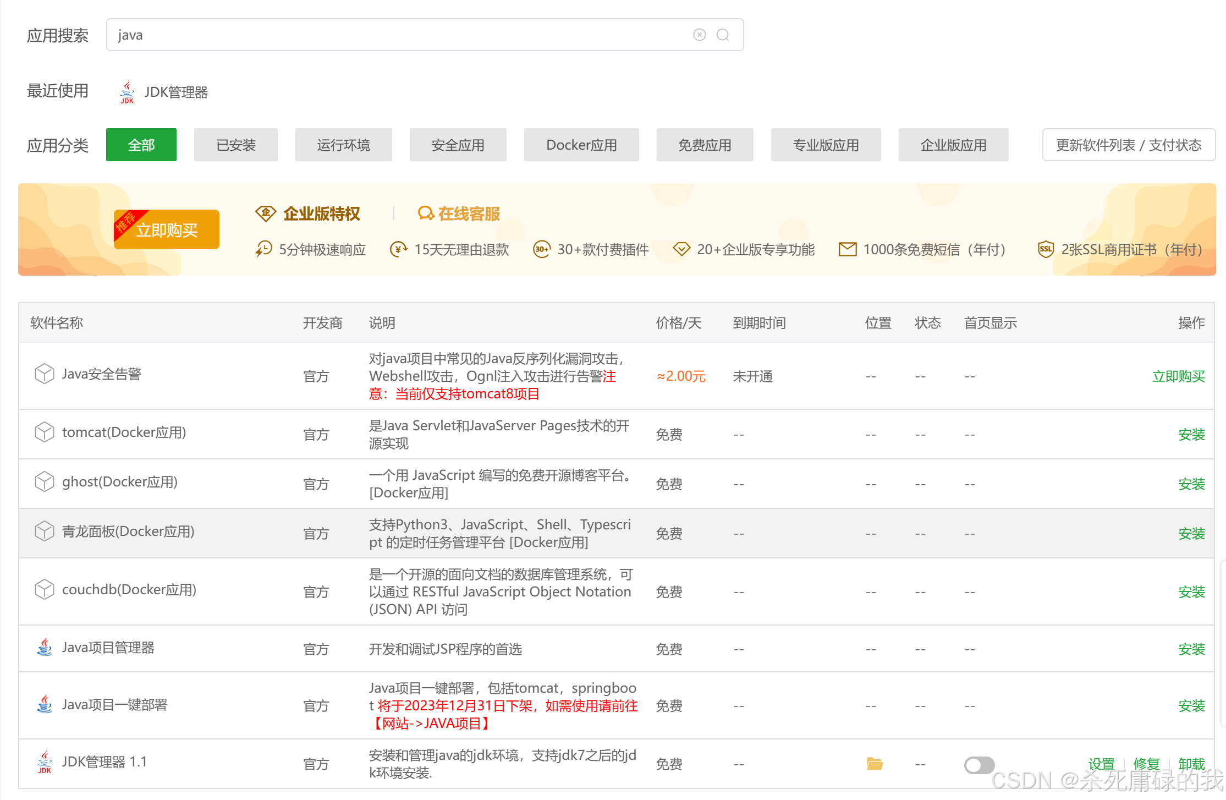Click the orange 立即购买 banner button
The image size is (1226, 800).
167,229
